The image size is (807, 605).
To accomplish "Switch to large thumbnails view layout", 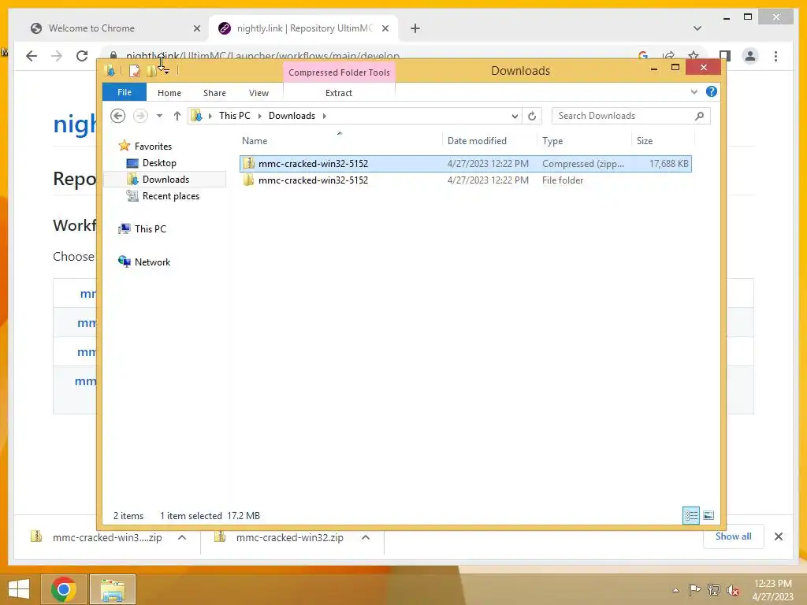I will tap(708, 515).
